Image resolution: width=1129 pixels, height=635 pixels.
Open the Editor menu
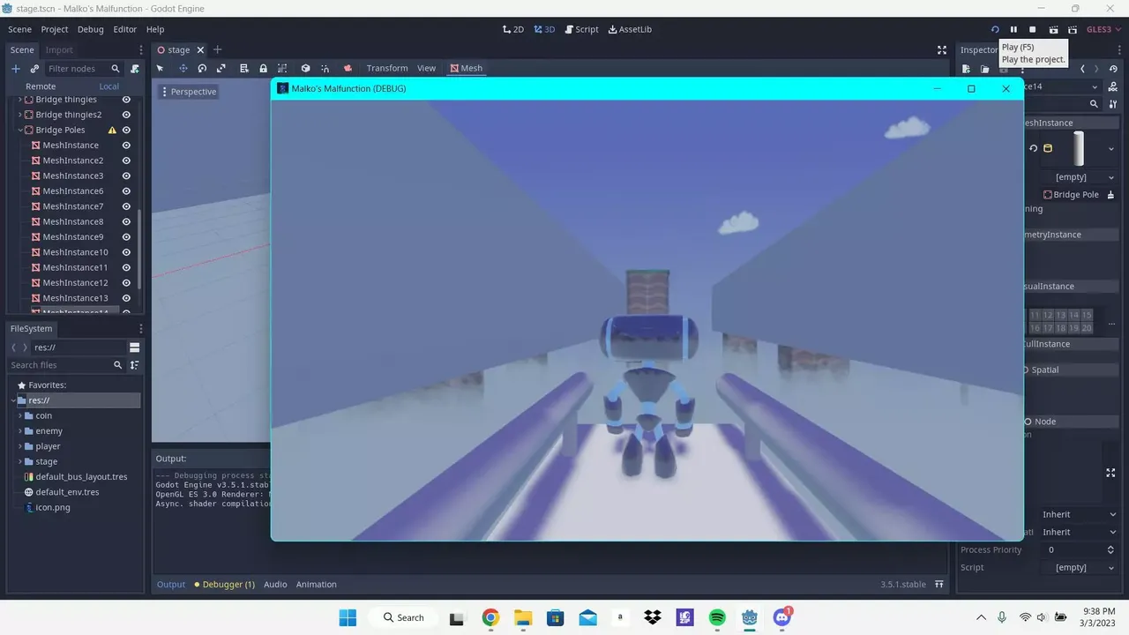pyautogui.click(x=124, y=29)
